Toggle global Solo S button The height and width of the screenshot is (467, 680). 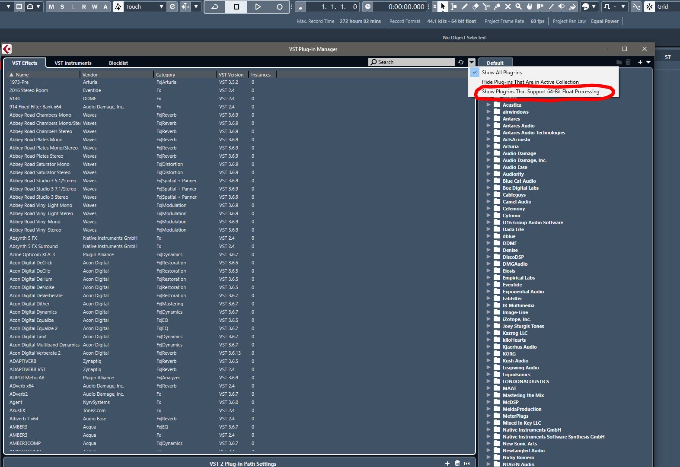[x=62, y=7]
